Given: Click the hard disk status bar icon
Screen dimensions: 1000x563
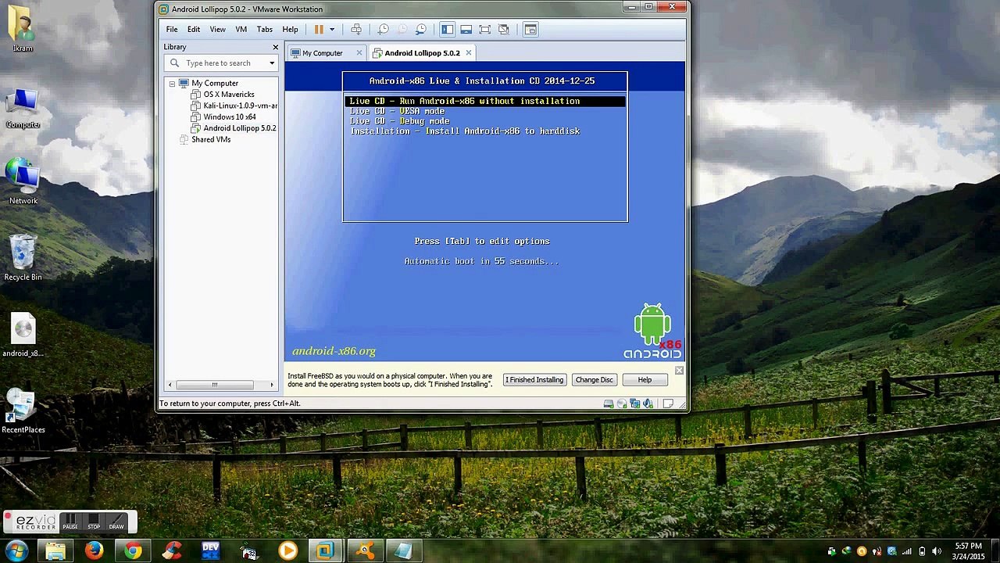Looking at the screenshot, I should [x=609, y=403].
